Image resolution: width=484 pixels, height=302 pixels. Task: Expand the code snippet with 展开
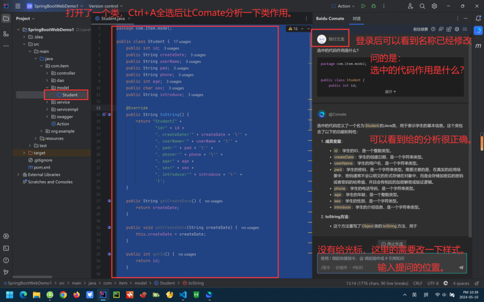coord(390,92)
